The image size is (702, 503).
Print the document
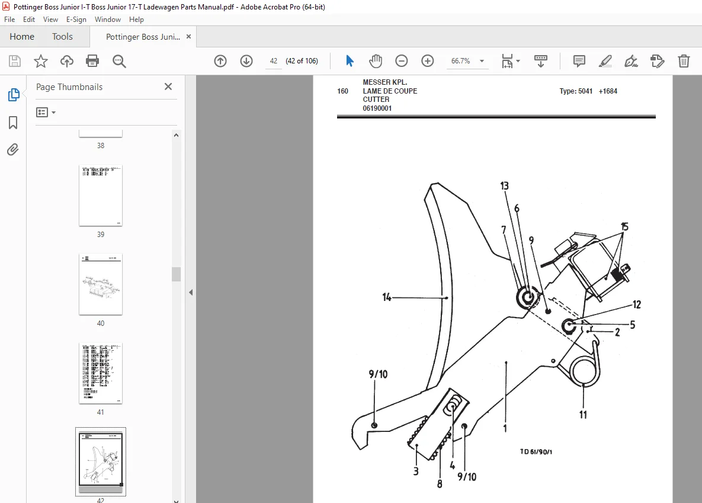(x=92, y=61)
